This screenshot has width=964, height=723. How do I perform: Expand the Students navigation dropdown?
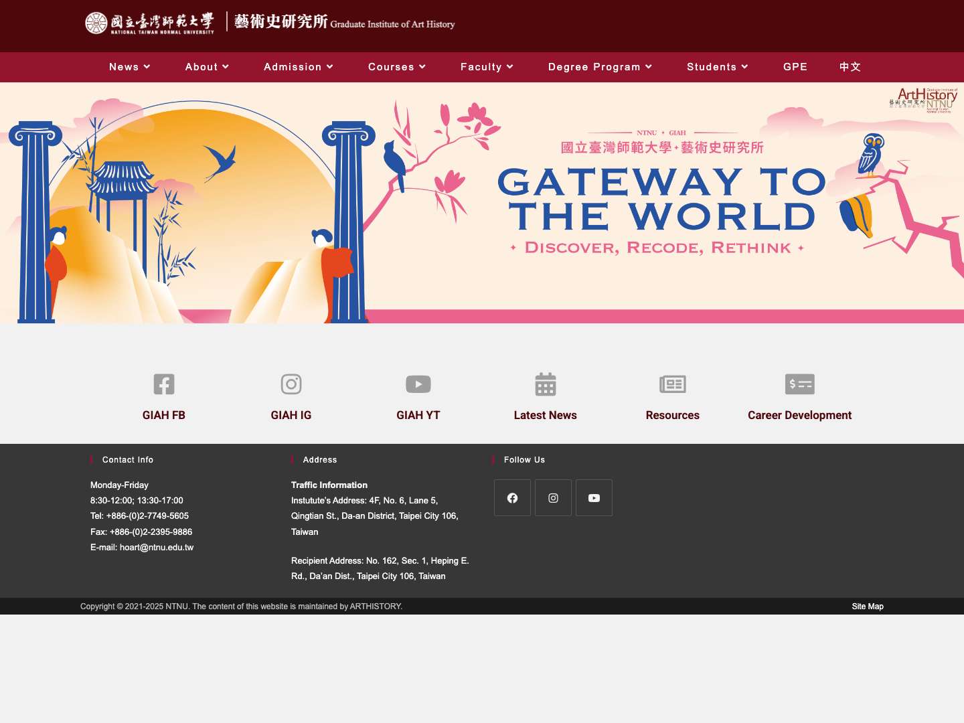717,67
